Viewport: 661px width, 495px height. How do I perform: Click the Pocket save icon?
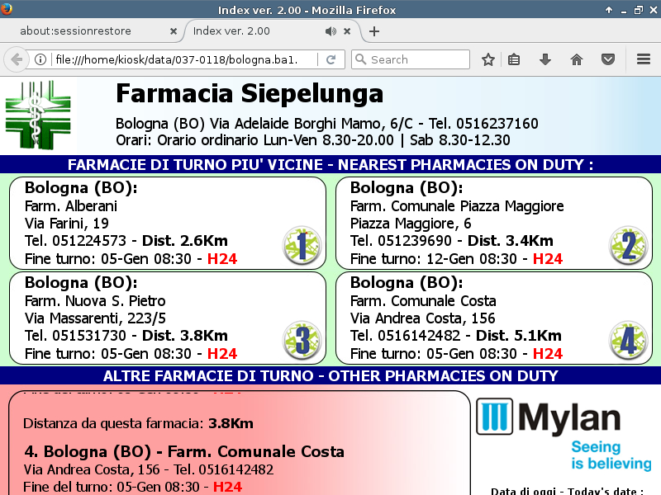pos(607,59)
